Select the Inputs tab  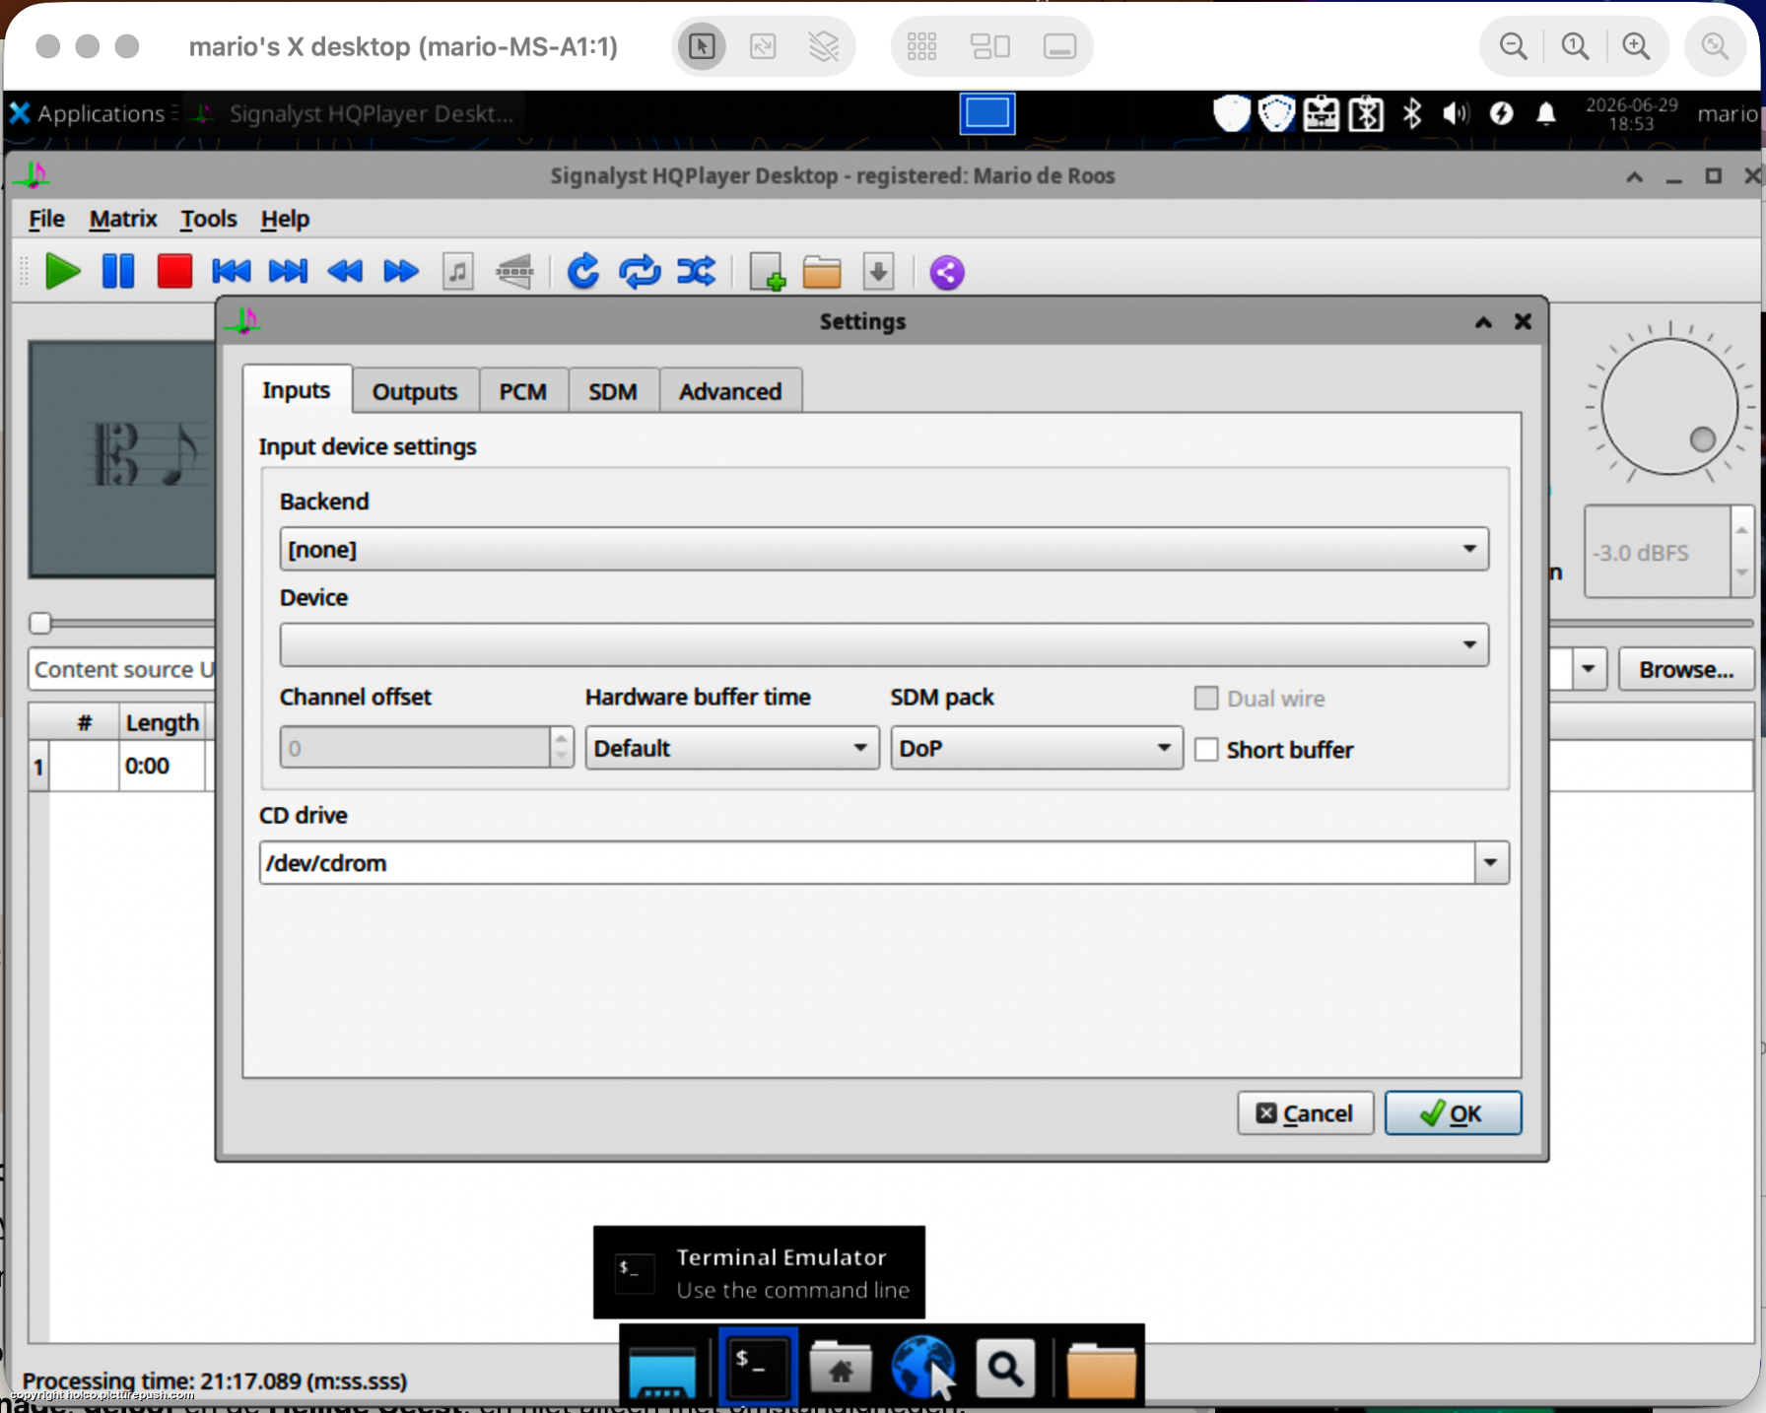point(297,390)
